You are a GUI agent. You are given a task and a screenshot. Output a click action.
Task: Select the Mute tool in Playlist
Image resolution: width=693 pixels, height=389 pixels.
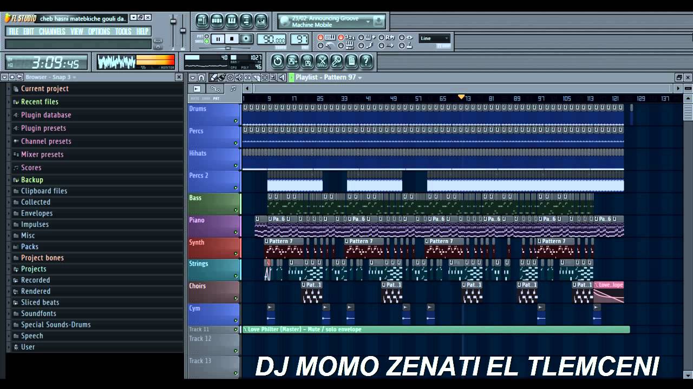click(x=239, y=78)
